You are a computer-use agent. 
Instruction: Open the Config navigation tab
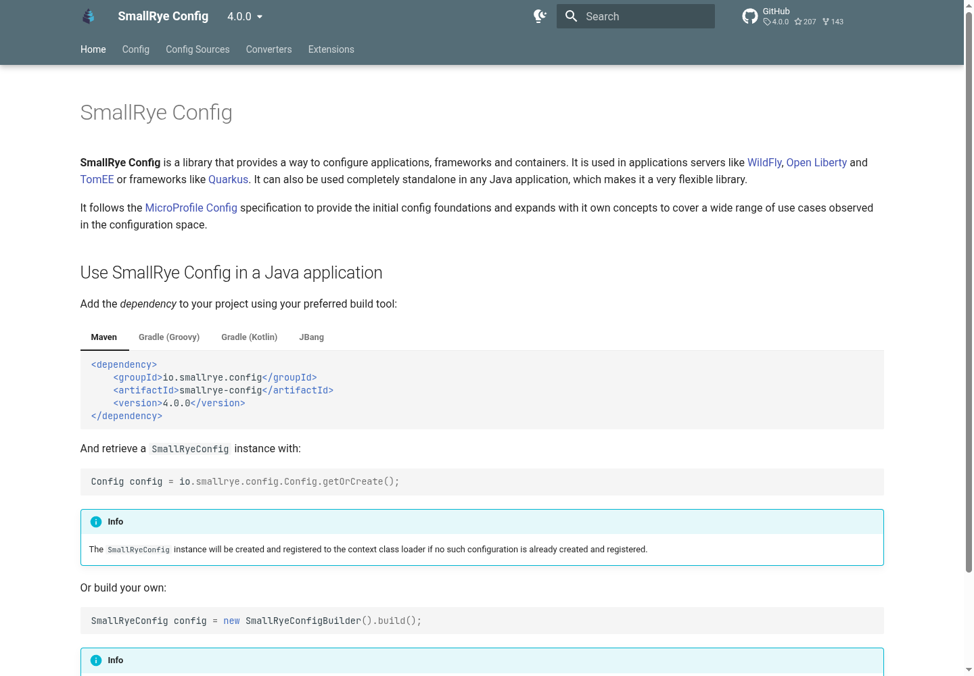(136, 49)
